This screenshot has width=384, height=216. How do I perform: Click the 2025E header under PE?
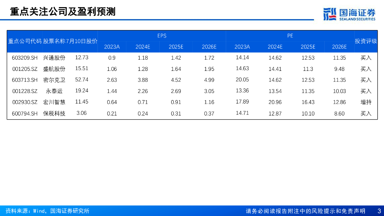(308, 47)
